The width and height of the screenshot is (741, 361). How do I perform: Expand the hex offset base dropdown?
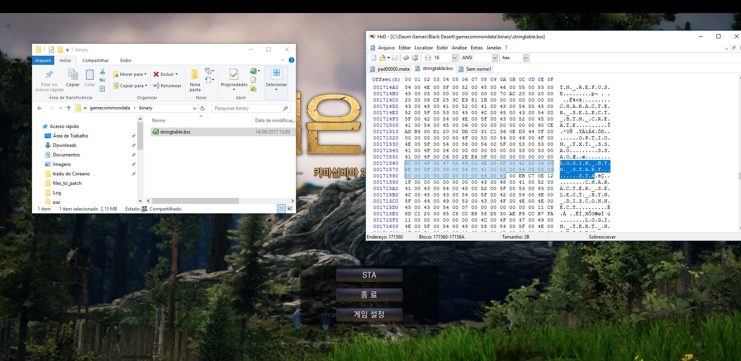click(x=526, y=58)
